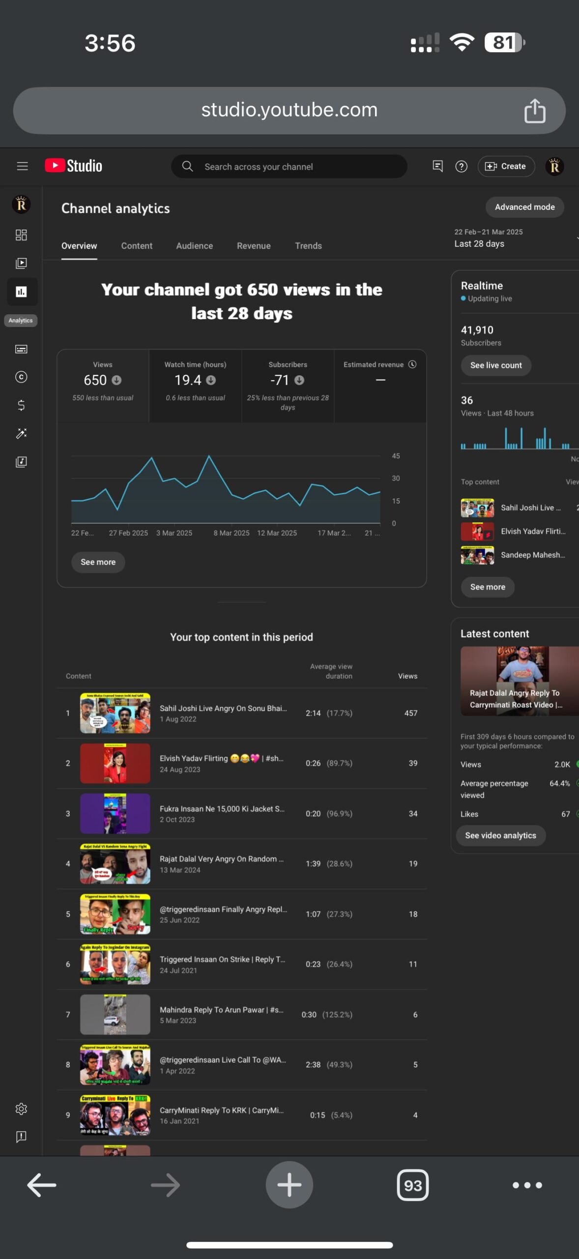Open Customization magic wand icon in sidebar
The image size is (579, 1259).
pyautogui.click(x=21, y=433)
